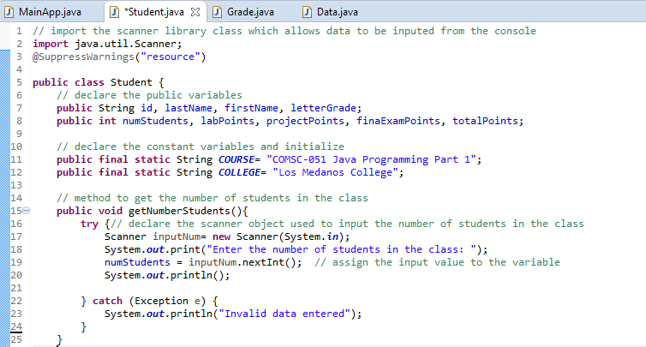646x347 pixels.
Task: Open the Grade.java tab
Action: 252,12
